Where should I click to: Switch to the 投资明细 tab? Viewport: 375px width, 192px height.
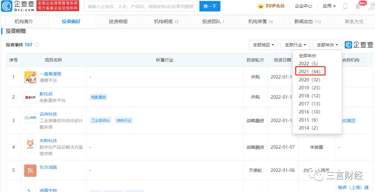click(x=118, y=22)
